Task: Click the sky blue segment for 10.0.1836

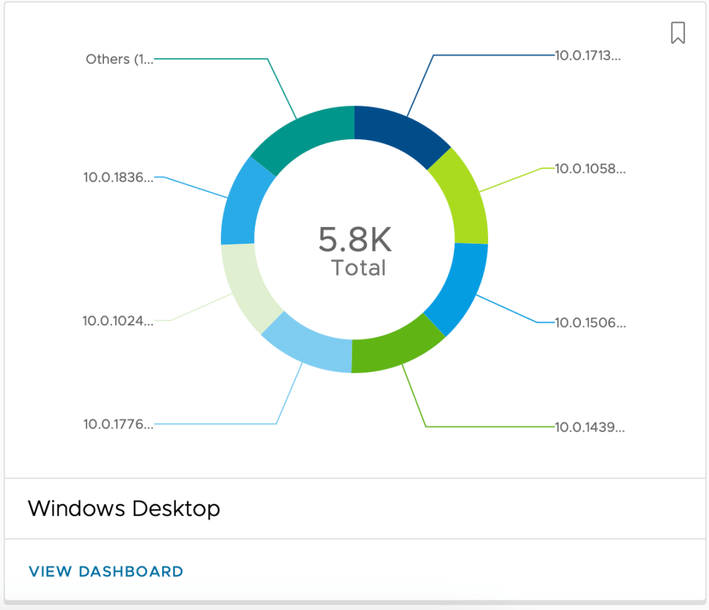Action: (x=242, y=203)
